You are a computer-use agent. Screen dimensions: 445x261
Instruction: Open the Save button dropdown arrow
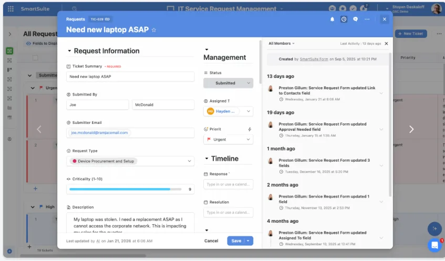click(249, 241)
